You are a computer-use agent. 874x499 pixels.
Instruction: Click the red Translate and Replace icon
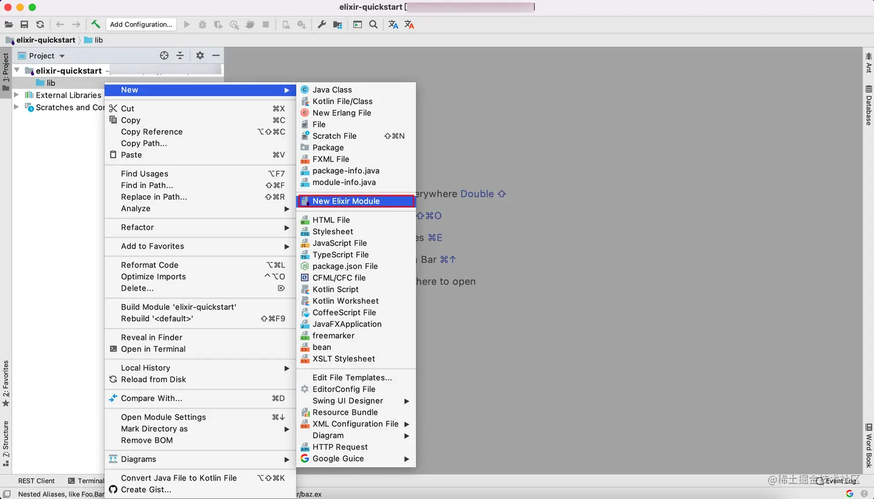[x=409, y=24]
